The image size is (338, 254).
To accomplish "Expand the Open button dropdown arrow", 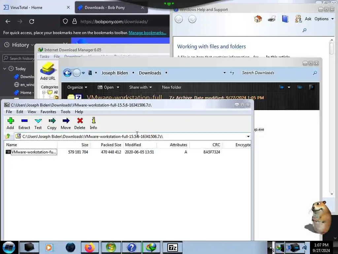I will point(118,87).
